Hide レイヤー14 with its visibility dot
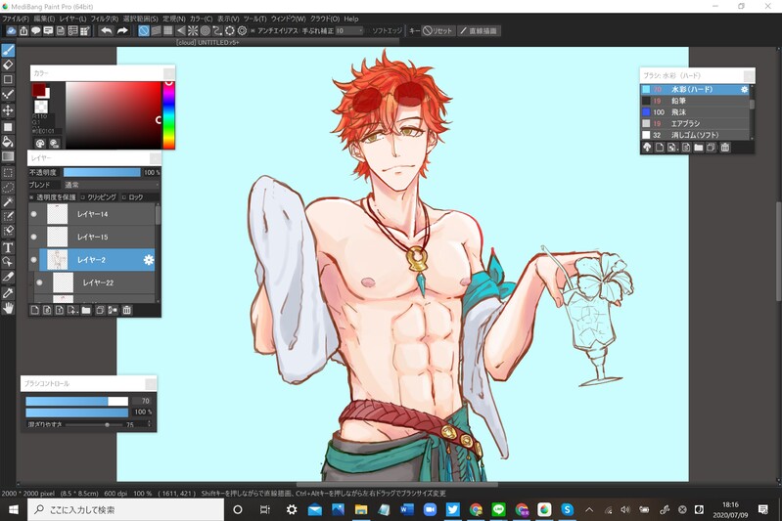This screenshot has width=782, height=521. point(34,214)
